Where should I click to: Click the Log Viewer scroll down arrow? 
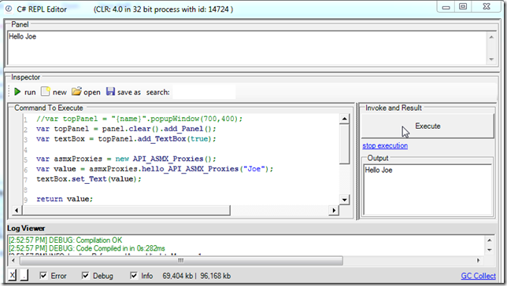pos(490,250)
